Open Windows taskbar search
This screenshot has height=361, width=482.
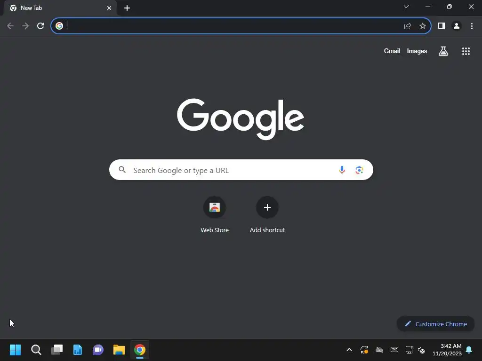click(36, 350)
